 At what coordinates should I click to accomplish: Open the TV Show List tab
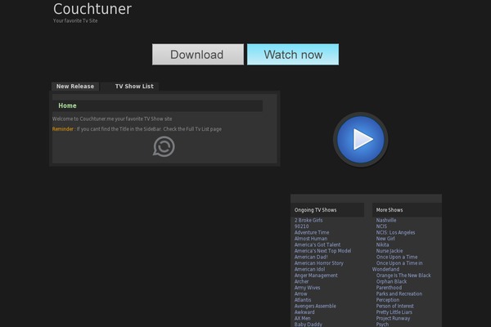134,87
